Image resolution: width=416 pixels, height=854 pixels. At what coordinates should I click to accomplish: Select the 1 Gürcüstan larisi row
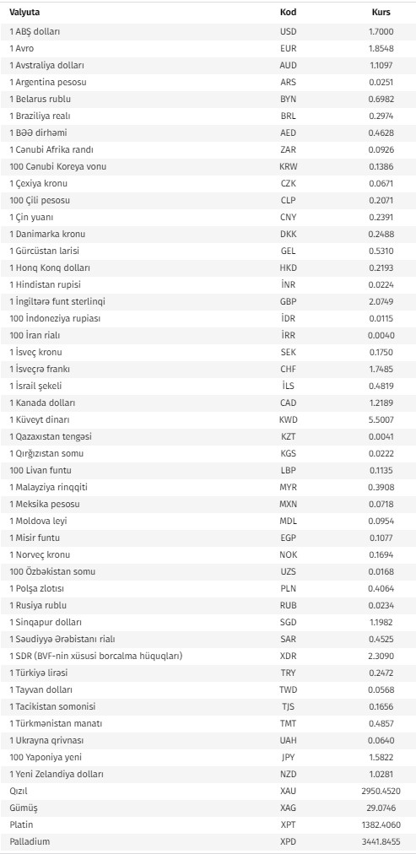click(208, 251)
